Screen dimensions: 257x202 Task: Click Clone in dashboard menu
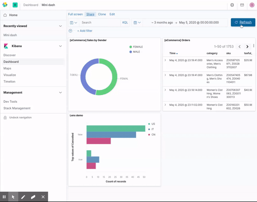pos(102,14)
